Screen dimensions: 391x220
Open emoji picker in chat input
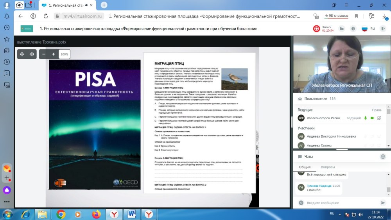tap(301, 203)
